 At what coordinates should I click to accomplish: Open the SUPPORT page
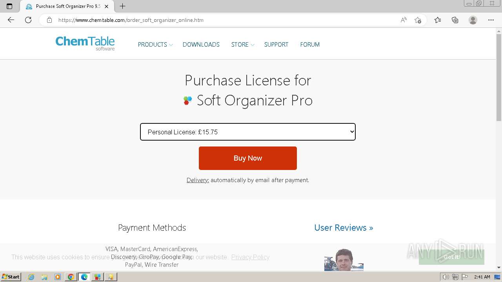point(276,45)
